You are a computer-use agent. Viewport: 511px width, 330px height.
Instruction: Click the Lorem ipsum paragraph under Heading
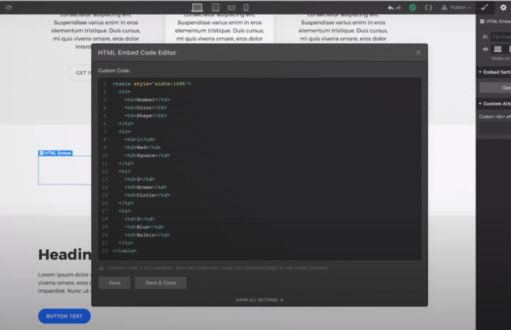65,283
